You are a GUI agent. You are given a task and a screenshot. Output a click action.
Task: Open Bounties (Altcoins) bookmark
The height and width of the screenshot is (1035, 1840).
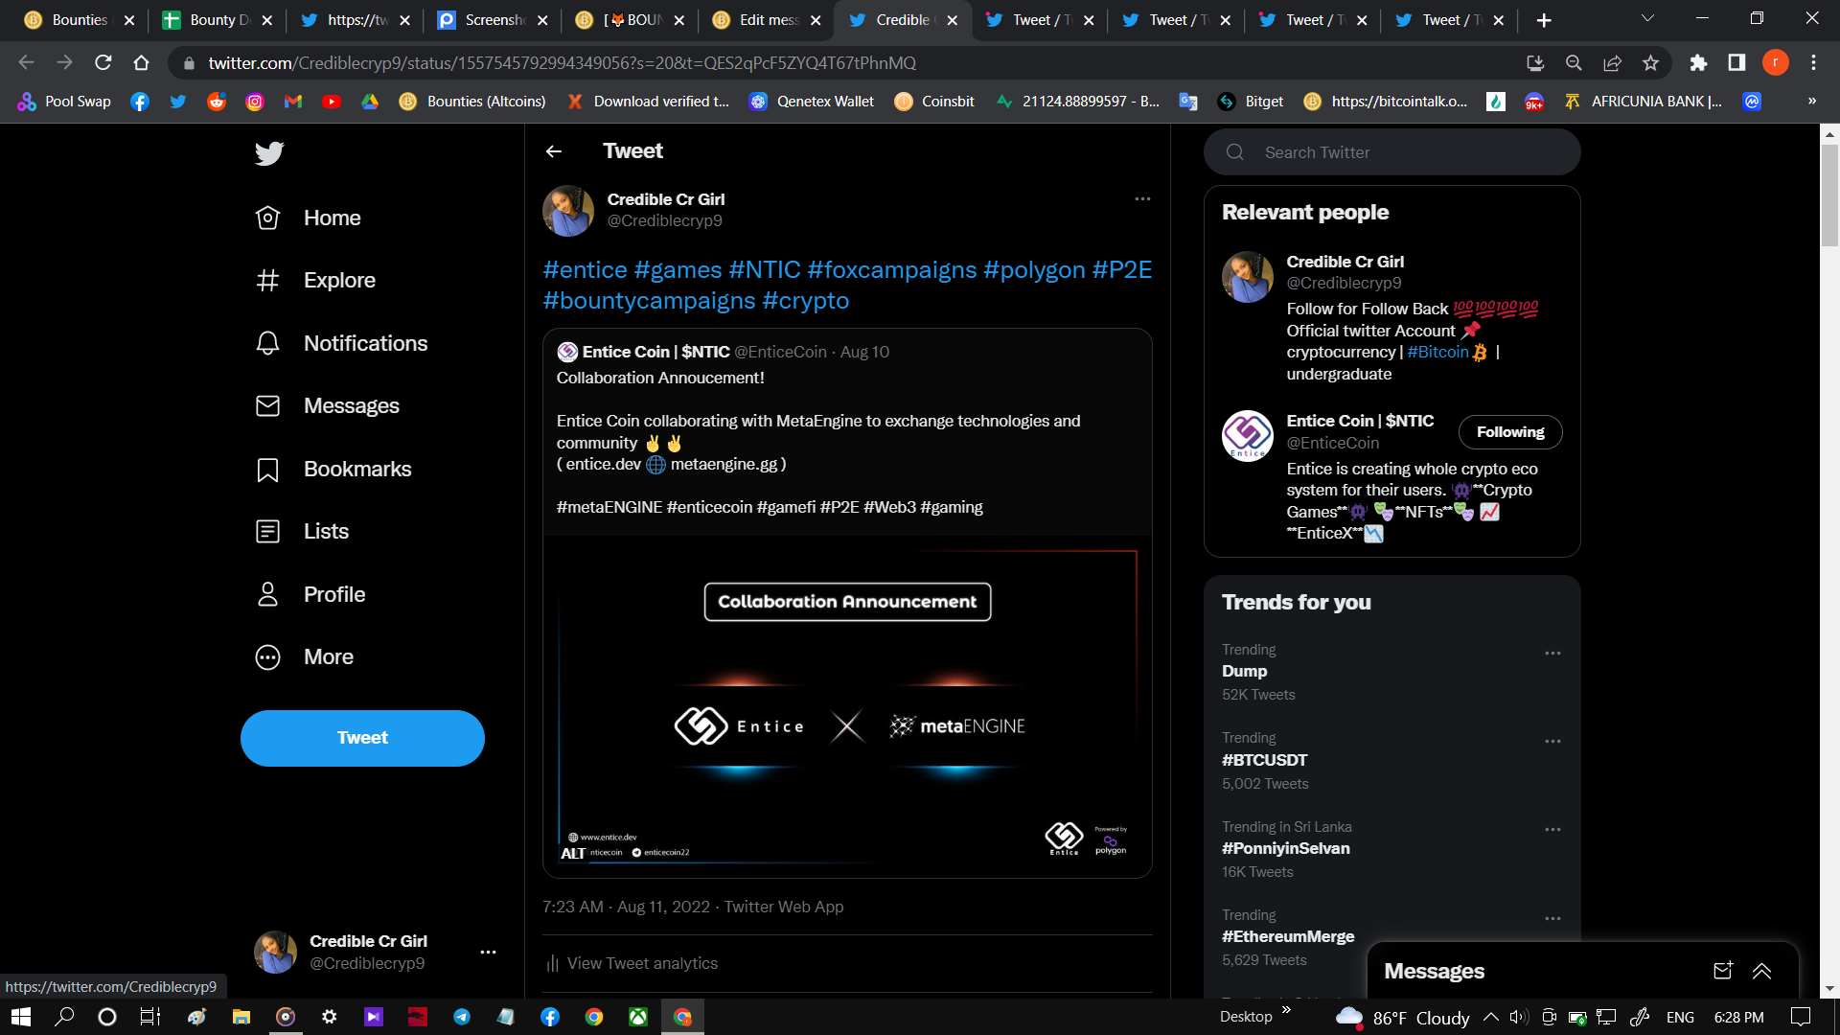click(472, 102)
